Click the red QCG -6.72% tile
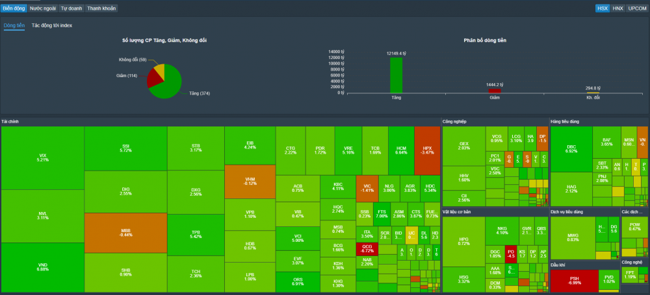 coord(367,249)
